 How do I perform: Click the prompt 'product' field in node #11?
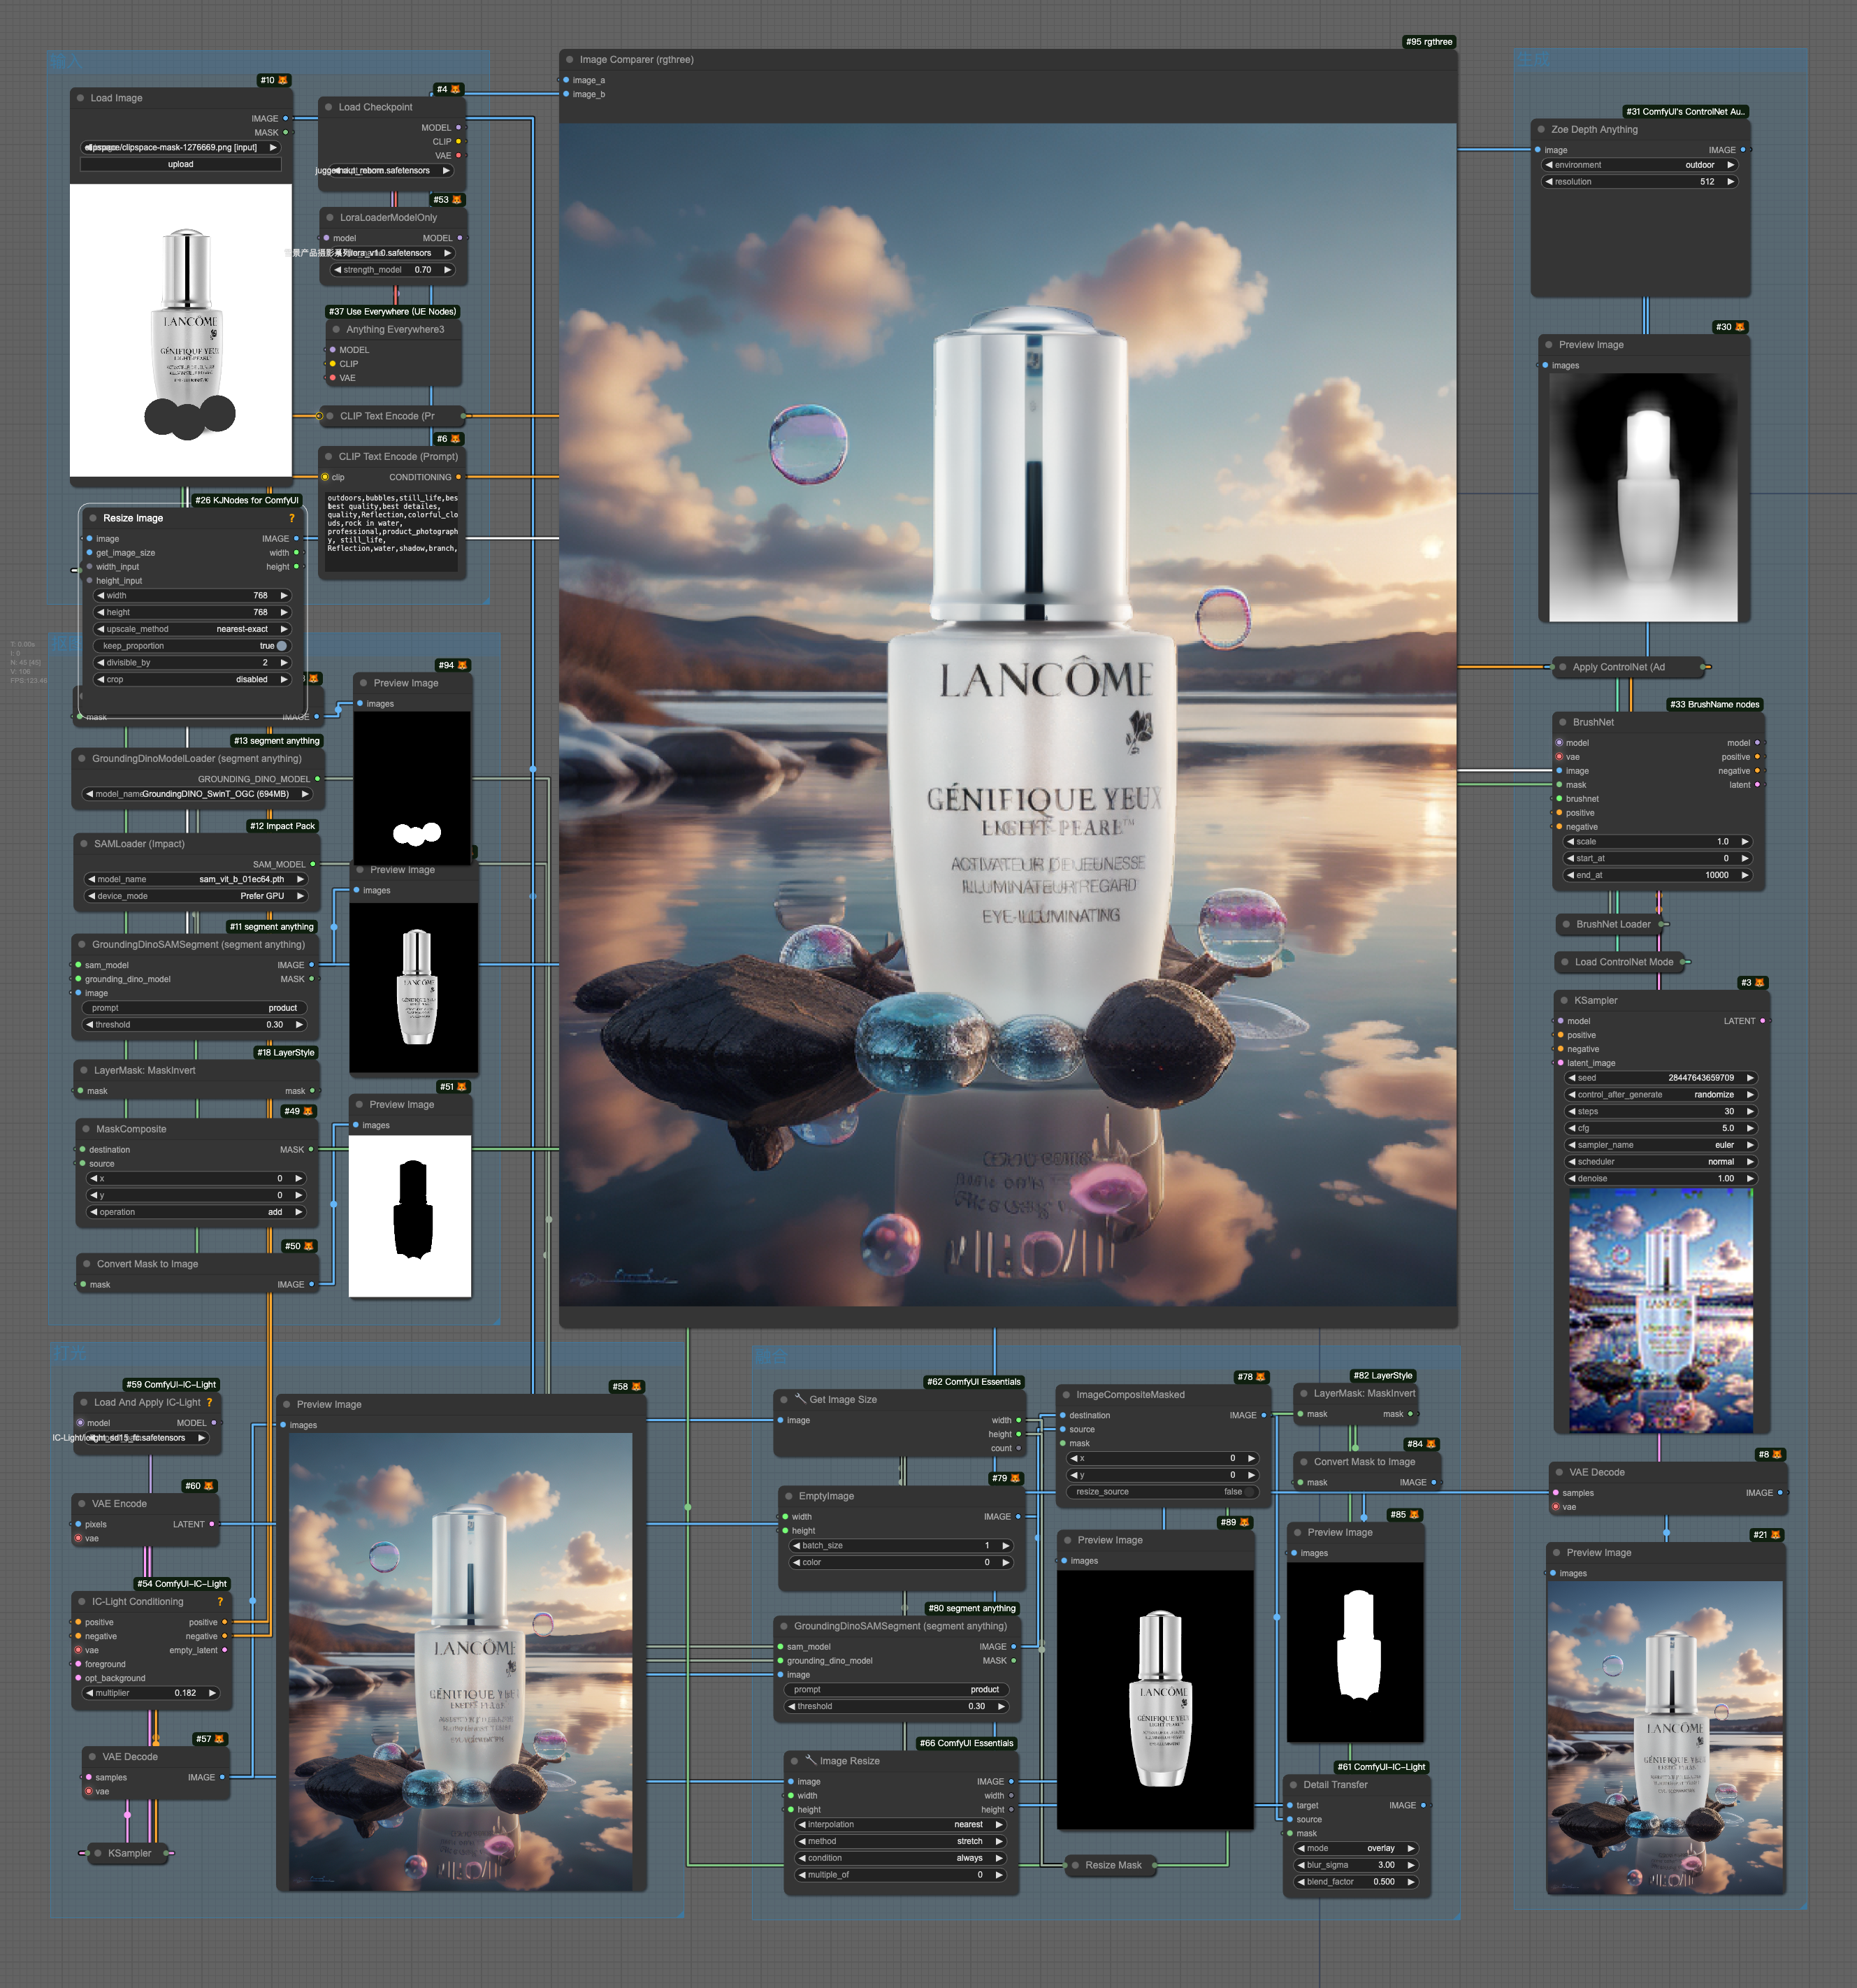(x=194, y=1008)
